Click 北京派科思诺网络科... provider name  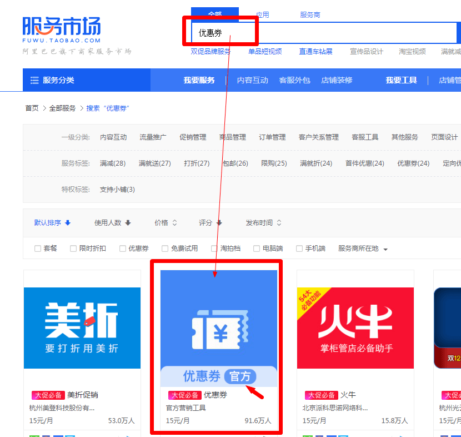click(x=335, y=408)
